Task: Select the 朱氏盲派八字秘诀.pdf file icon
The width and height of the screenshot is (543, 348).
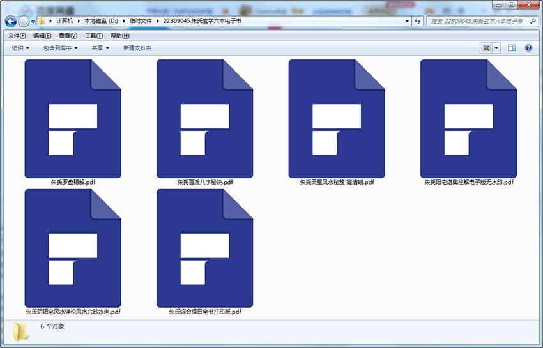Action: coord(204,118)
